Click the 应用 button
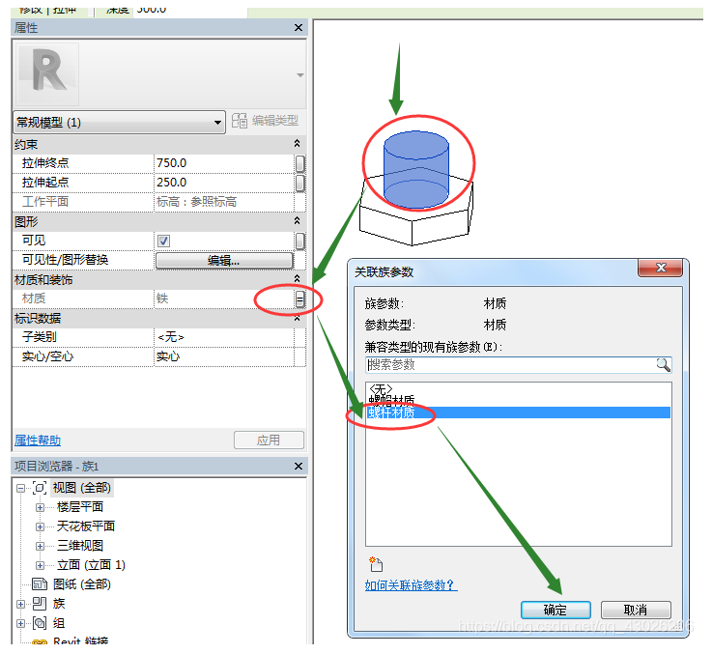The height and width of the screenshot is (654, 712). [269, 441]
